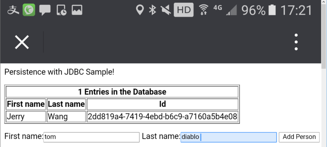Viewport: 327px width, 147px height.
Task: Close the web view with X icon
Action: (22, 42)
